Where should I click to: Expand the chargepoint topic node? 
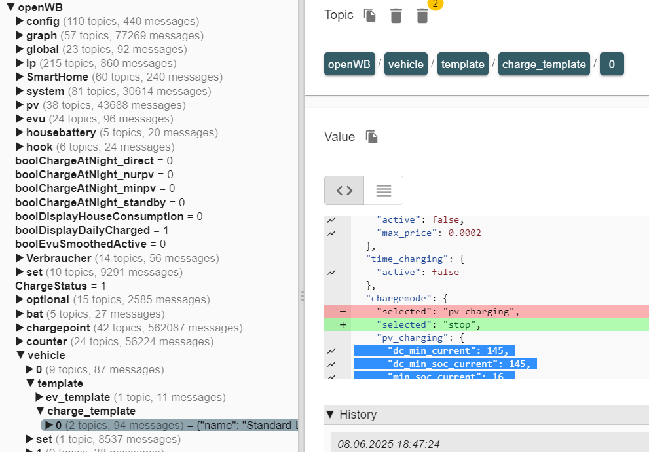point(20,328)
